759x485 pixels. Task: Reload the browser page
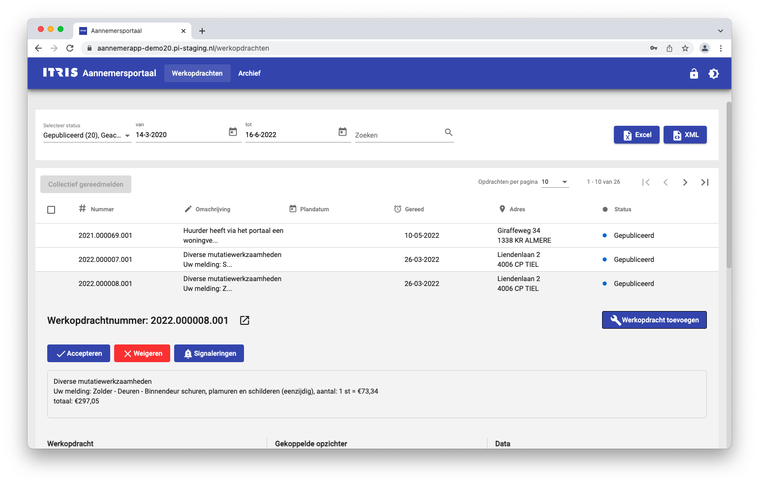coord(70,48)
